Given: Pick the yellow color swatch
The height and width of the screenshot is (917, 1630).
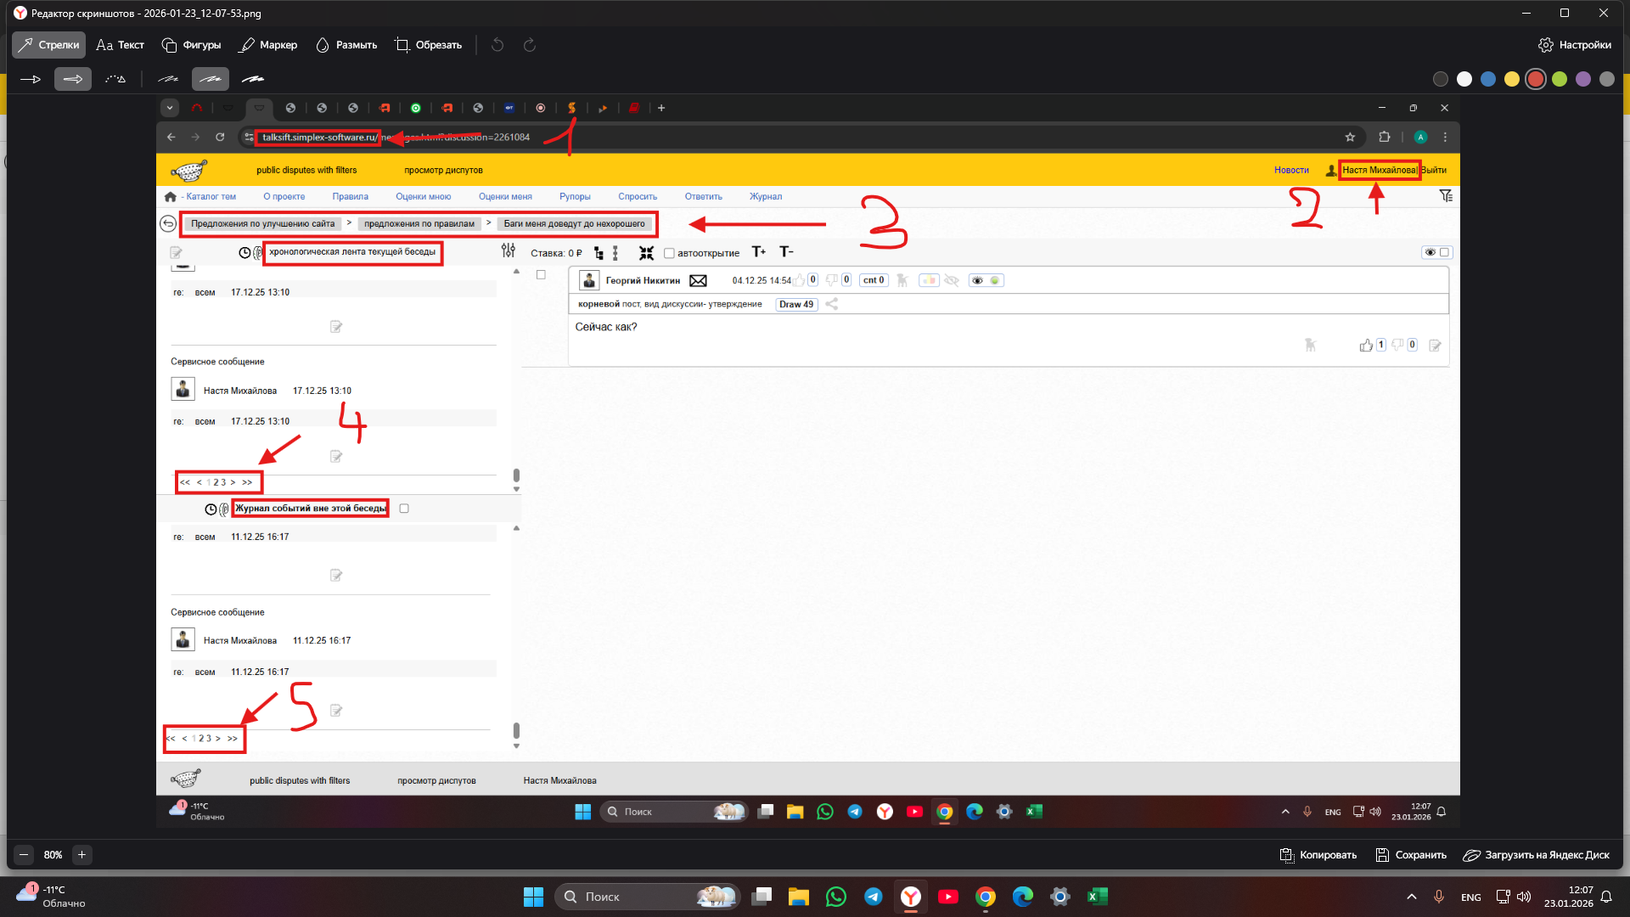Looking at the screenshot, I should (x=1512, y=79).
